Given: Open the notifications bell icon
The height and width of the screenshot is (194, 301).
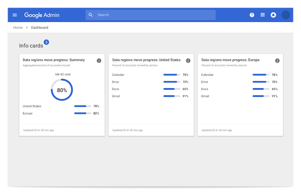Looking at the screenshot, I should click(x=273, y=15).
